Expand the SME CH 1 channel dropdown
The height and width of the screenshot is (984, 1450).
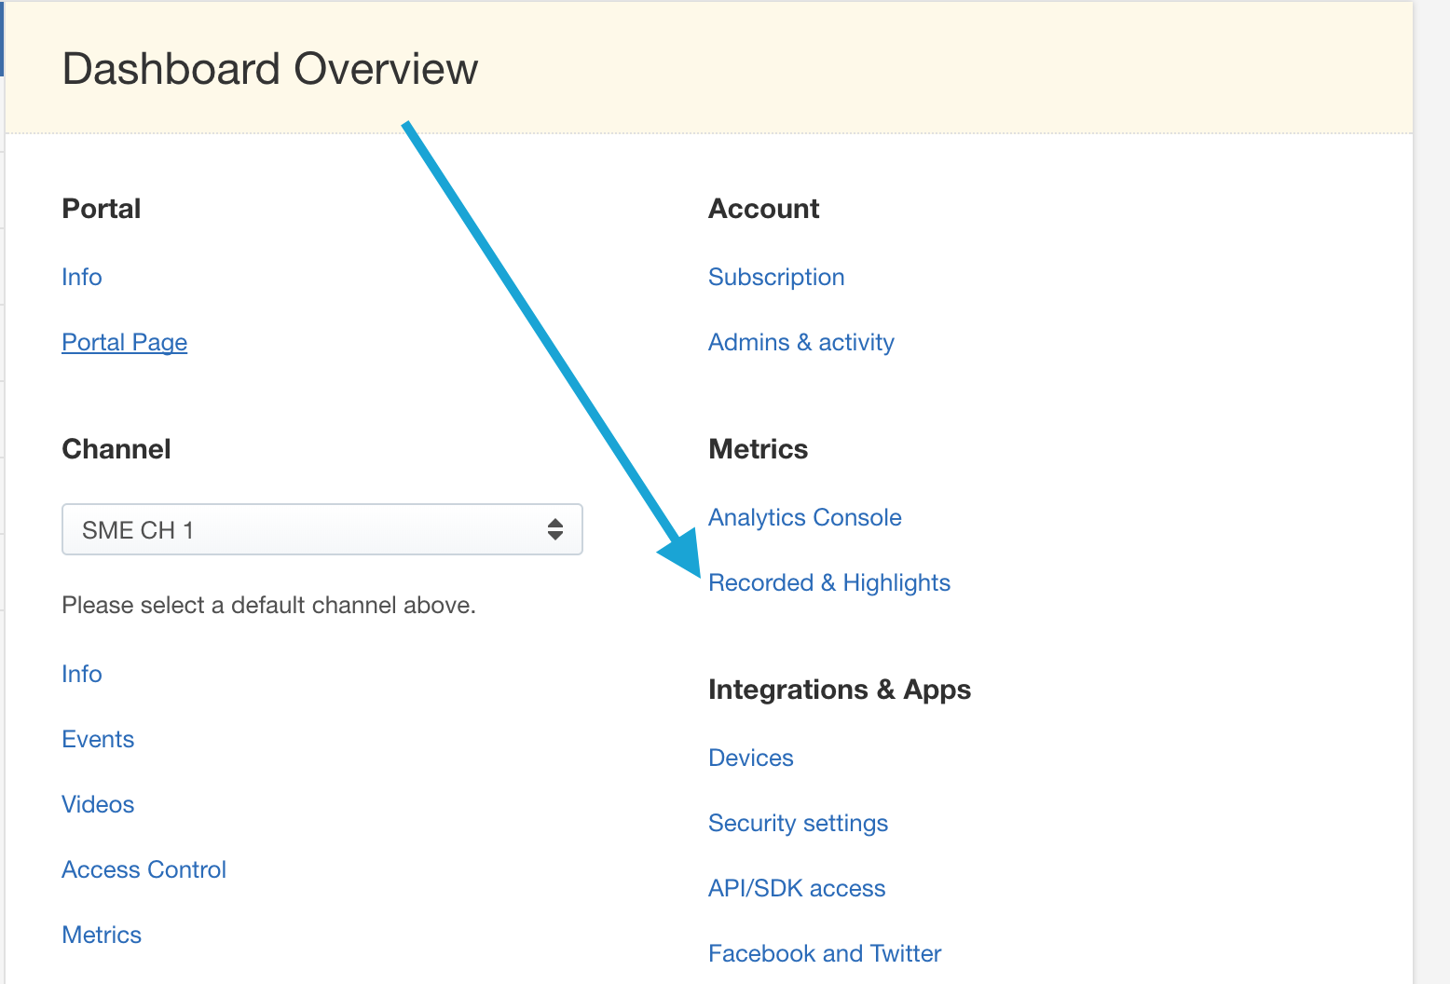(x=322, y=529)
